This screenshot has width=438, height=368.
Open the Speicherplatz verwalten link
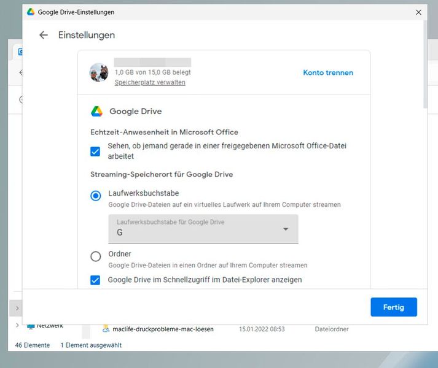150,82
